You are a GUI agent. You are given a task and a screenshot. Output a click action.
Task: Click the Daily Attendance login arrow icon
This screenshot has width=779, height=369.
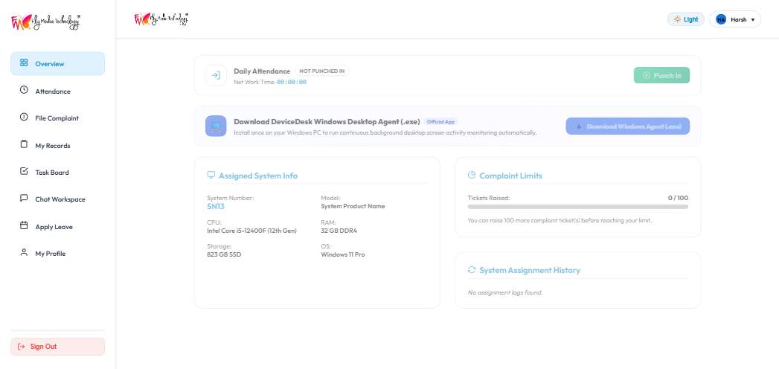pos(216,75)
